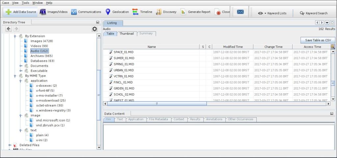
Task: Open directory tree gear settings
Action: click(94, 29)
